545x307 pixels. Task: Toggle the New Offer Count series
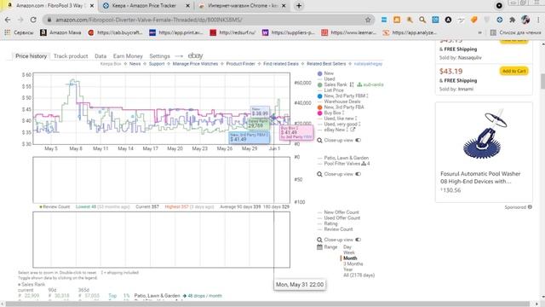click(x=338, y=212)
